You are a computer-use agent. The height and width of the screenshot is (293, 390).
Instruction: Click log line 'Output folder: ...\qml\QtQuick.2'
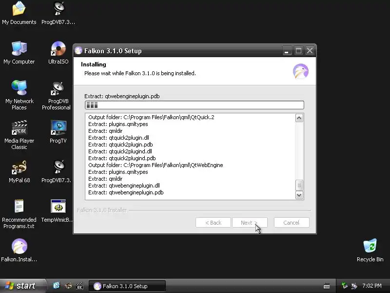[x=151, y=117]
